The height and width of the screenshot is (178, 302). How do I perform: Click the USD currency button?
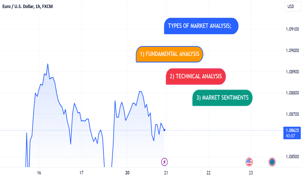tap(292, 6)
